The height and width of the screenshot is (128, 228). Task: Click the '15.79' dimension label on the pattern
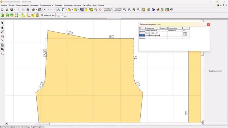coord(69,32)
